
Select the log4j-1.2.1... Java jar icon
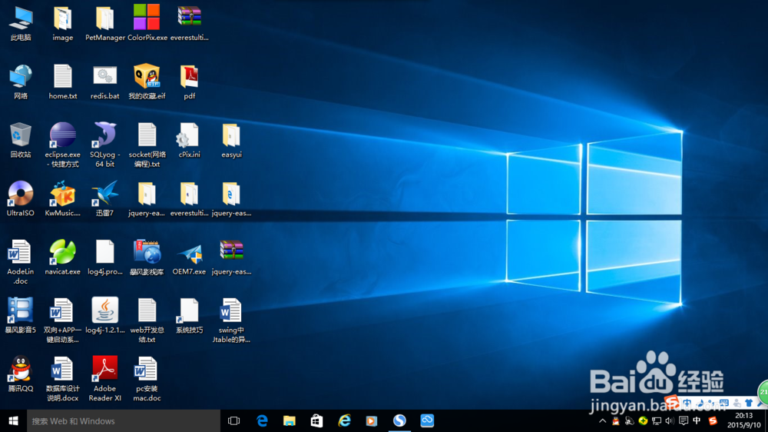pyautogui.click(x=104, y=315)
